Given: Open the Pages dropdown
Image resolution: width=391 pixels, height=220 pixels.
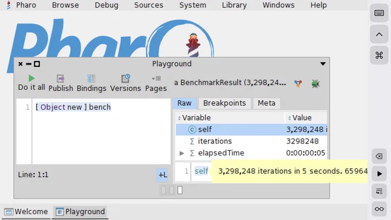Looking at the screenshot, I should pyautogui.click(x=156, y=79).
